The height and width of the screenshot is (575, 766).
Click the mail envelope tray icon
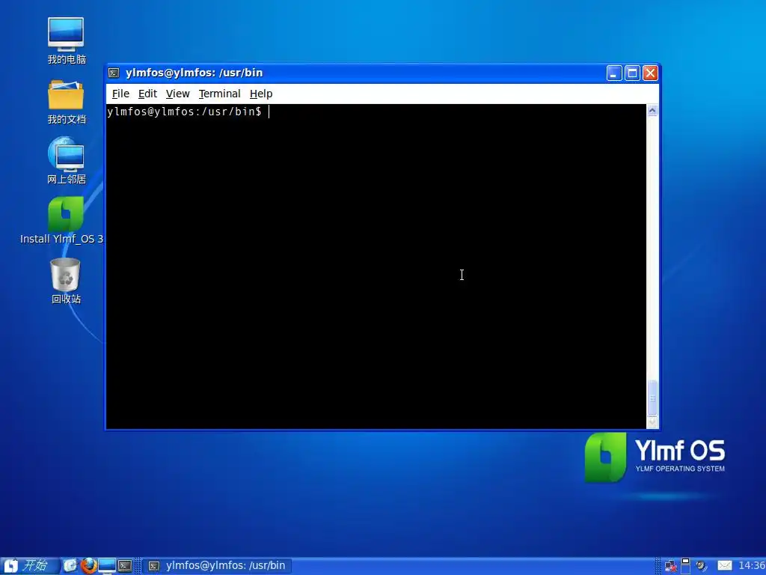click(724, 566)
